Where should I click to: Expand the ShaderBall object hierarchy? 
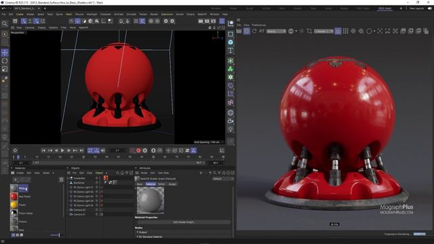pyautogui.click(x=68, y=178)
